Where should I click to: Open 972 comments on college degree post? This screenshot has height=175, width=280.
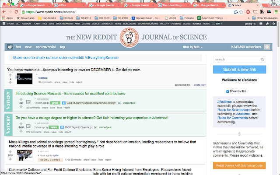click(x=34, y=132)
